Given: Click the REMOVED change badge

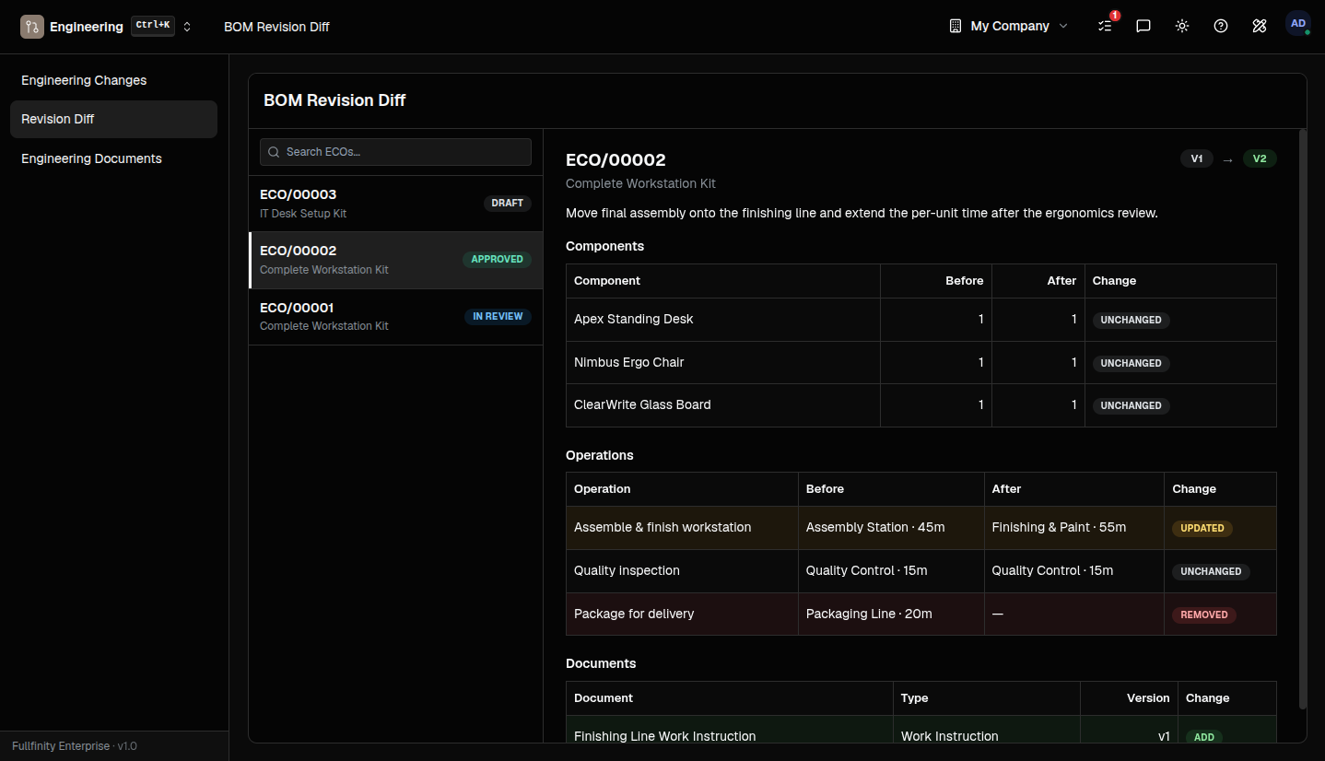Looking at the screenshot, I should click(1204, 615).
